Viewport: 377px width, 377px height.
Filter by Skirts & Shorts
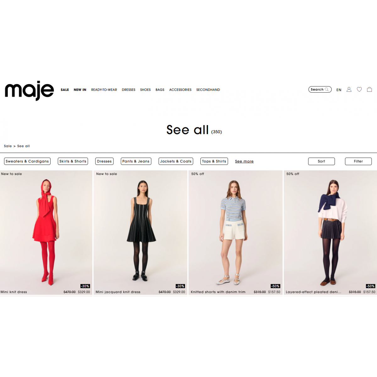tap(73, 161)
